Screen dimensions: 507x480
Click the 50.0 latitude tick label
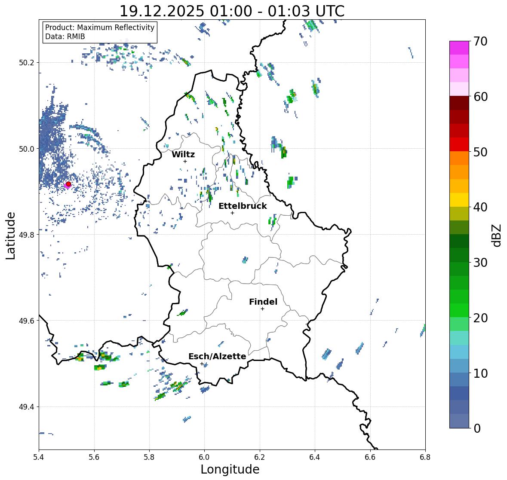coord(27,149)
